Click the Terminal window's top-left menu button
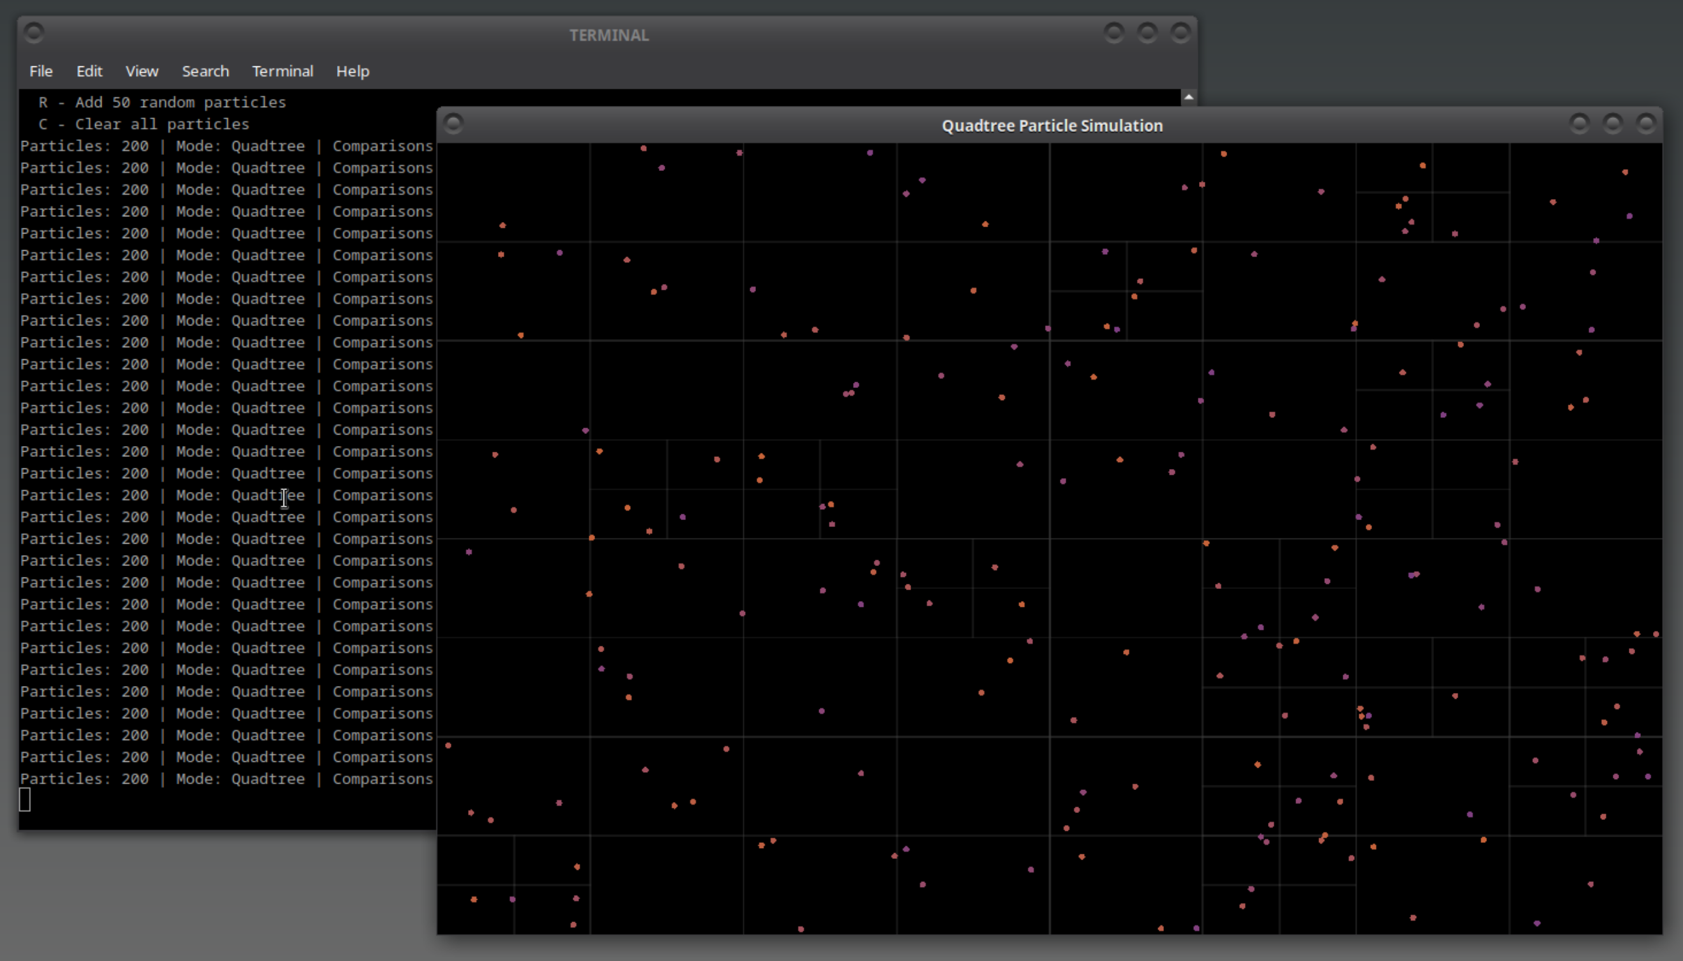 point(34,33)
